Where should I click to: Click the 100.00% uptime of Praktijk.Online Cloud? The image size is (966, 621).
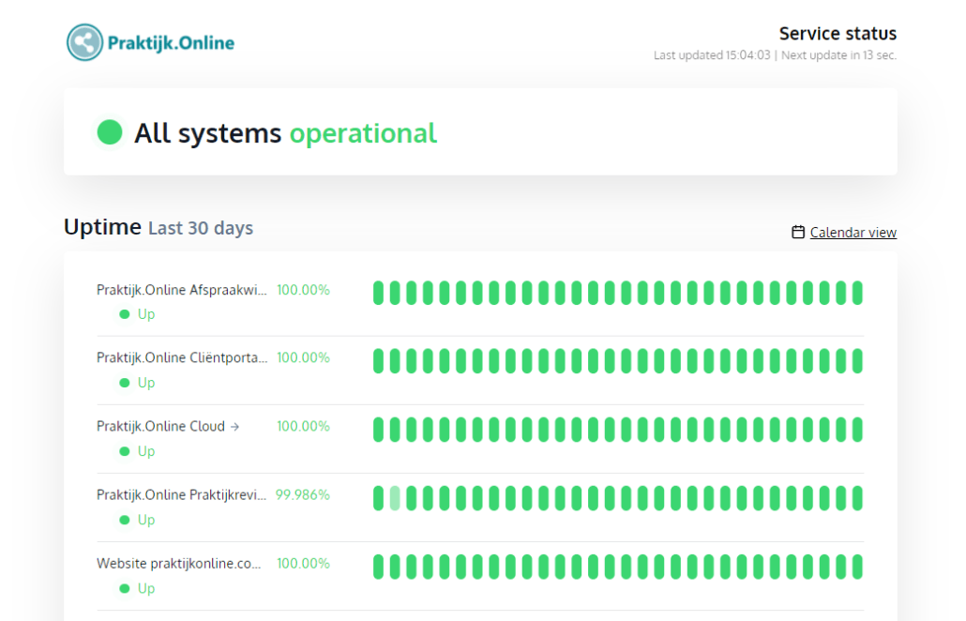point(303,426)
